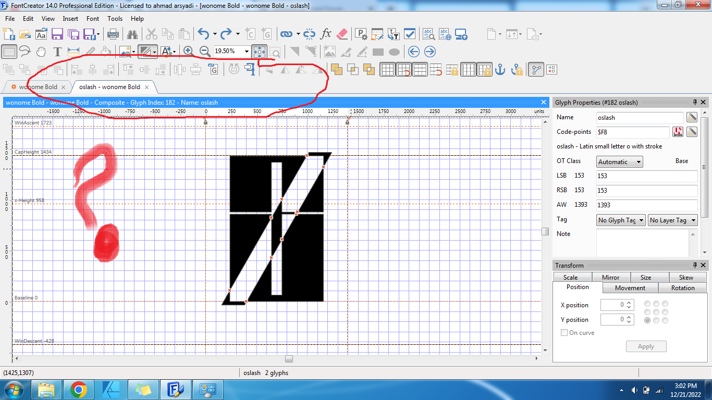The height and width of the screenshot is (400, 712).
Task: Click the Print icon in the toolbar
Action: coord(113,34)
